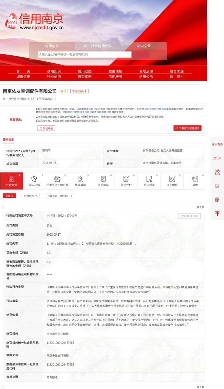The height and width of the screenshot is (389, 224).
Task: Click the 在线申请修复 button
Action: pos(189,216)
